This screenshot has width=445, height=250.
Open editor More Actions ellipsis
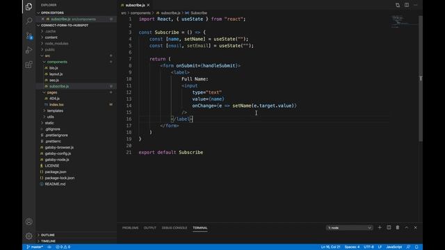(416, 5)
